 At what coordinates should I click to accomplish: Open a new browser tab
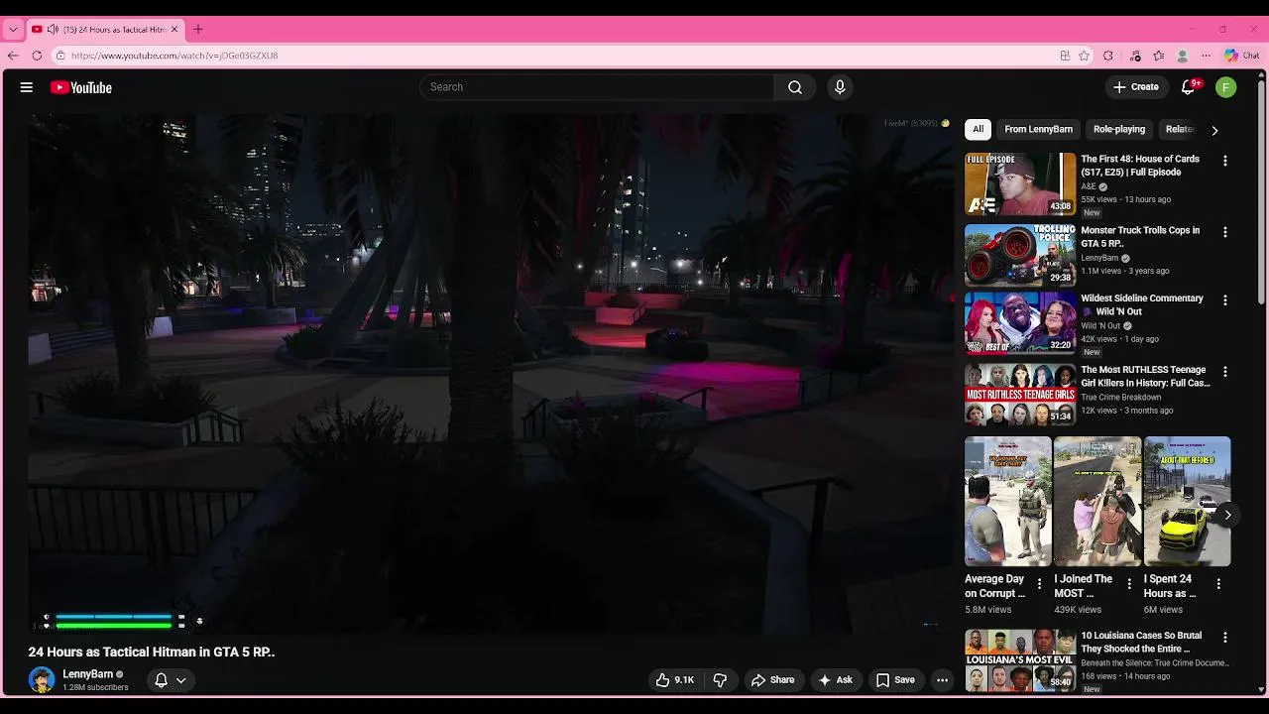point(198,30)
